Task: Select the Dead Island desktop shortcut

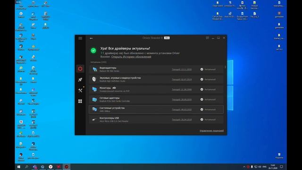Action: click(218, 4)
